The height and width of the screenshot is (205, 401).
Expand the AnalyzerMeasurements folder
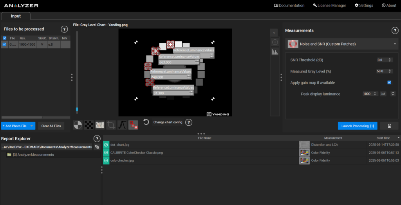click(x=9, y=155)
